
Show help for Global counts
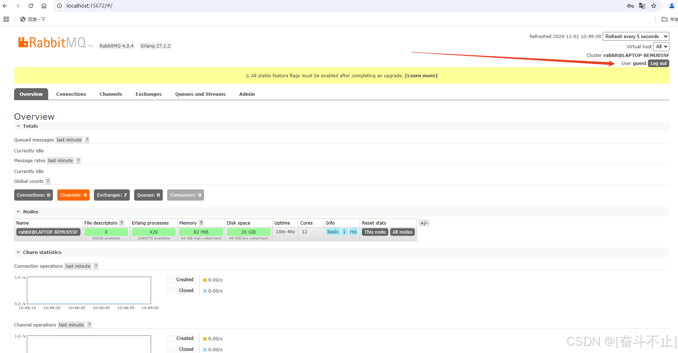48,181
